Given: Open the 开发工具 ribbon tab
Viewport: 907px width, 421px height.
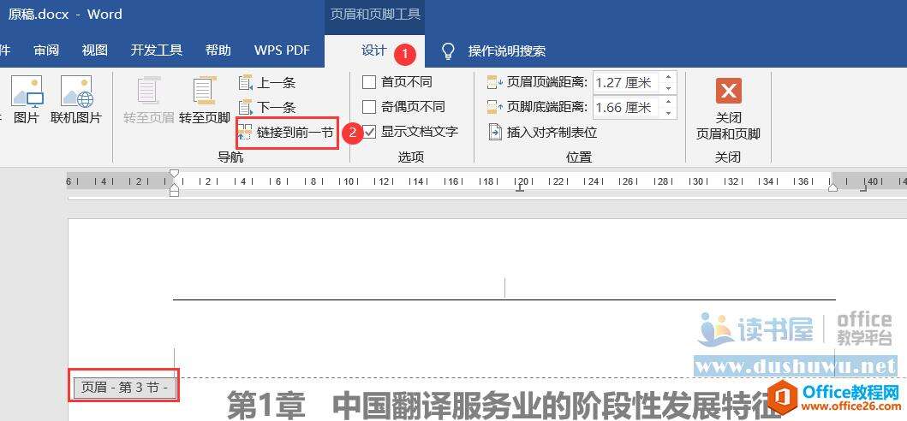Looking at the screenshot, I should [157, 50].
